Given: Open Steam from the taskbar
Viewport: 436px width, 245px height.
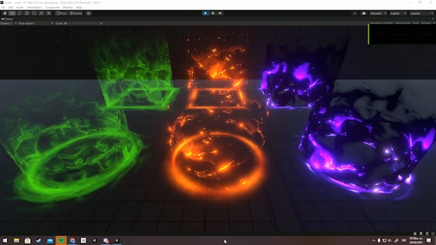Looking at the screenshot, I should [x=38, y=241].
